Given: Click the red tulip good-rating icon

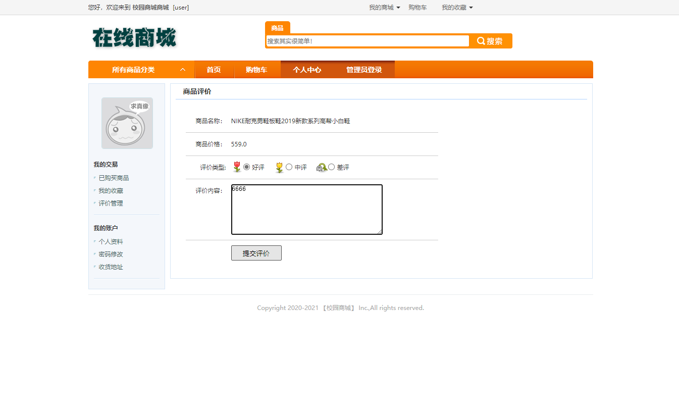Looking at the screenshot, I should (x=237, y=167).
